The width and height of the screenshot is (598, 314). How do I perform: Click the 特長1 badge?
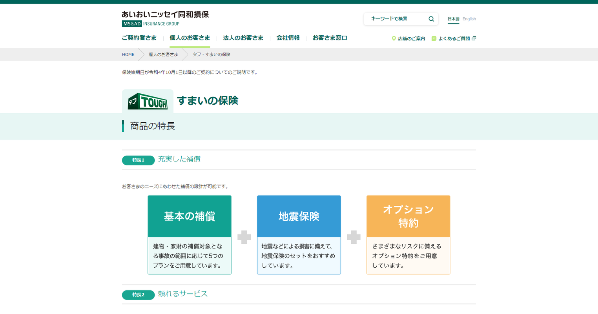point(139,160)
